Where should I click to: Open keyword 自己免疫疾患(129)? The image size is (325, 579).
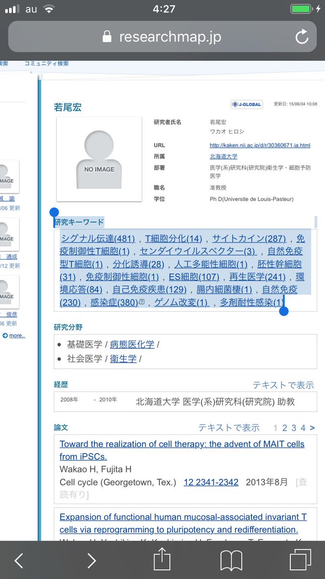149,289
